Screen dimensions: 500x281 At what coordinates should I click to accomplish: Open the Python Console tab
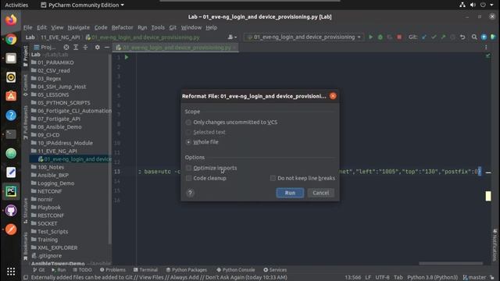click(235, 270)
